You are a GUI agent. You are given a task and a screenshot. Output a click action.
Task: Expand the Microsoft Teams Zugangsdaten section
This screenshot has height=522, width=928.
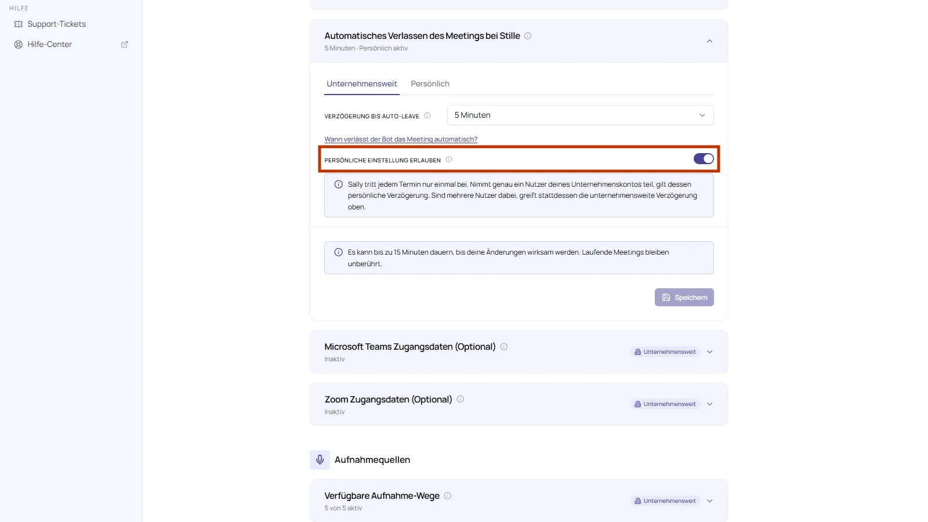(x=709, y=352)
